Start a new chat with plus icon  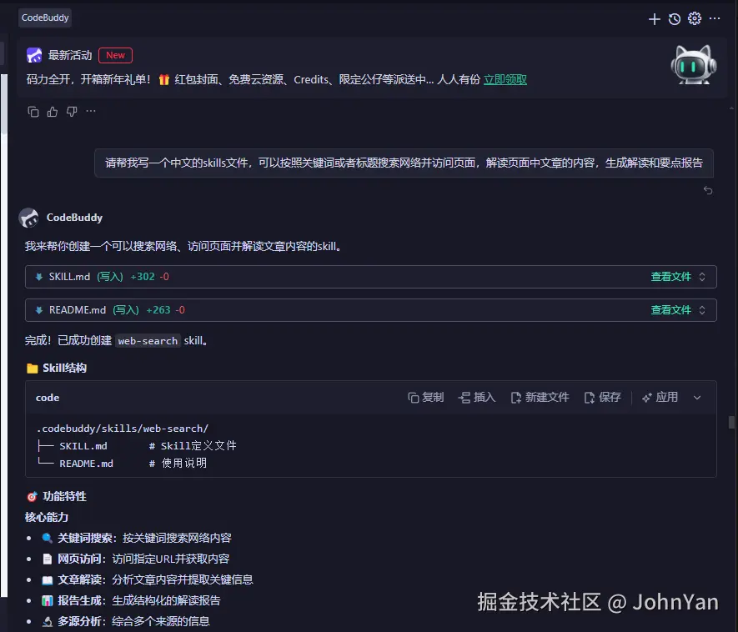pyautogui.click(x=655, y=19)
